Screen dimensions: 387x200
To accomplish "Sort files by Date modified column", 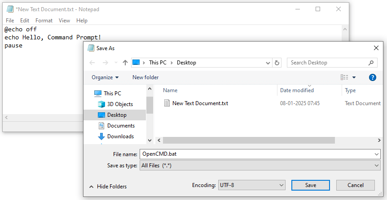I will pos(297,90).
